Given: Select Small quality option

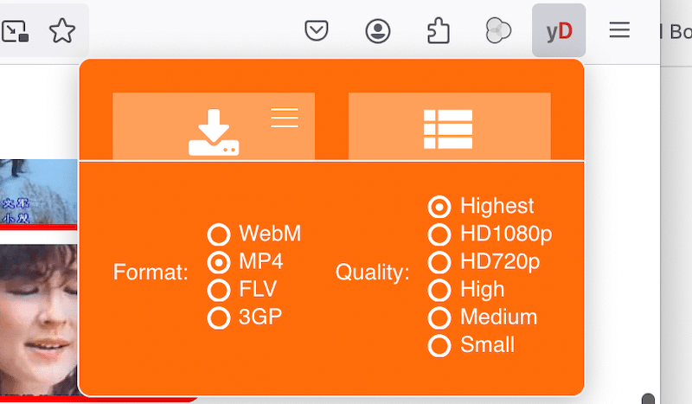Looking at the screenshot, I should 439,345.
